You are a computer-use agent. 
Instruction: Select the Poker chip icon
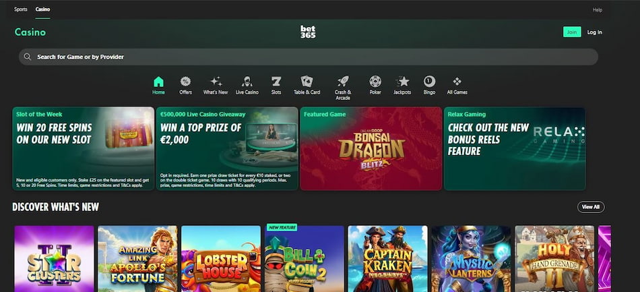point(375,82)
